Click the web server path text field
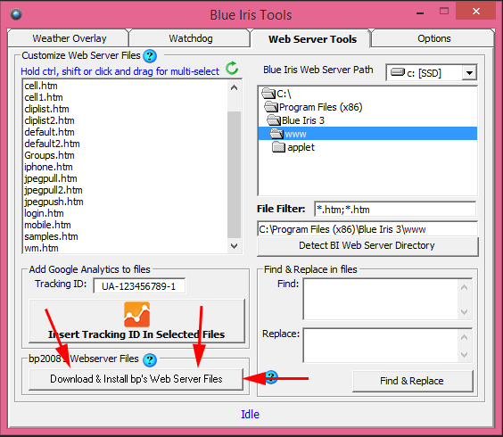 [x=367, y=229]
